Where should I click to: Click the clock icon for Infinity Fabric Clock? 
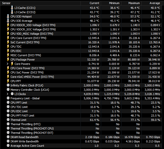click(8, 85)
